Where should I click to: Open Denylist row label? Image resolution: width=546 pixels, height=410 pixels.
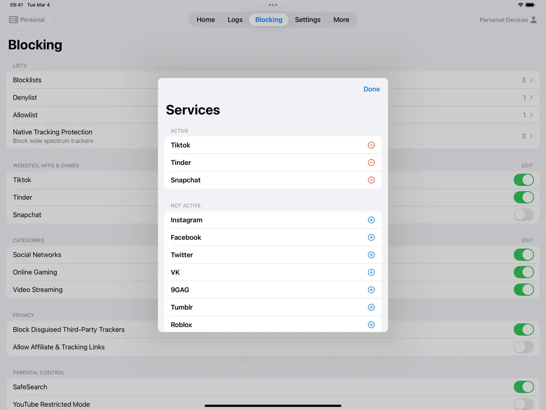tap(25, 97)
